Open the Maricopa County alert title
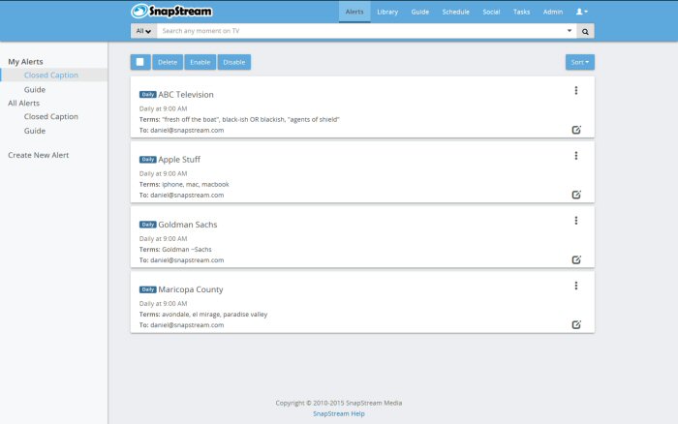Image resolution: width=678 pixels, height=424 pixels. pyautogui.click(x=191, y=289)
